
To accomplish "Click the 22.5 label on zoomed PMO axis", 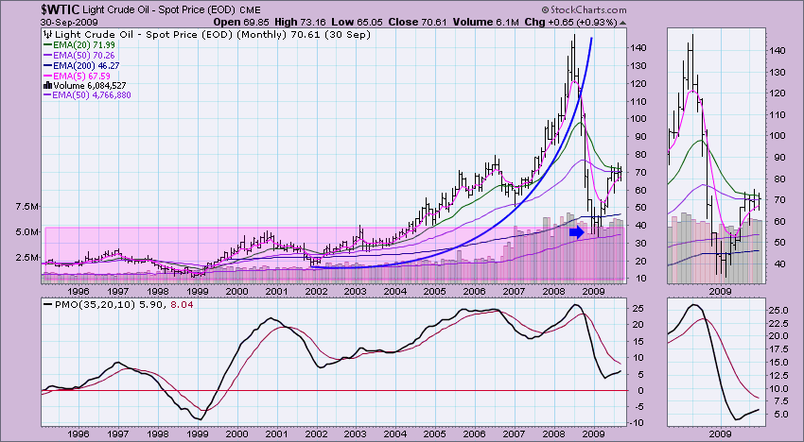I will pos(778,323).
